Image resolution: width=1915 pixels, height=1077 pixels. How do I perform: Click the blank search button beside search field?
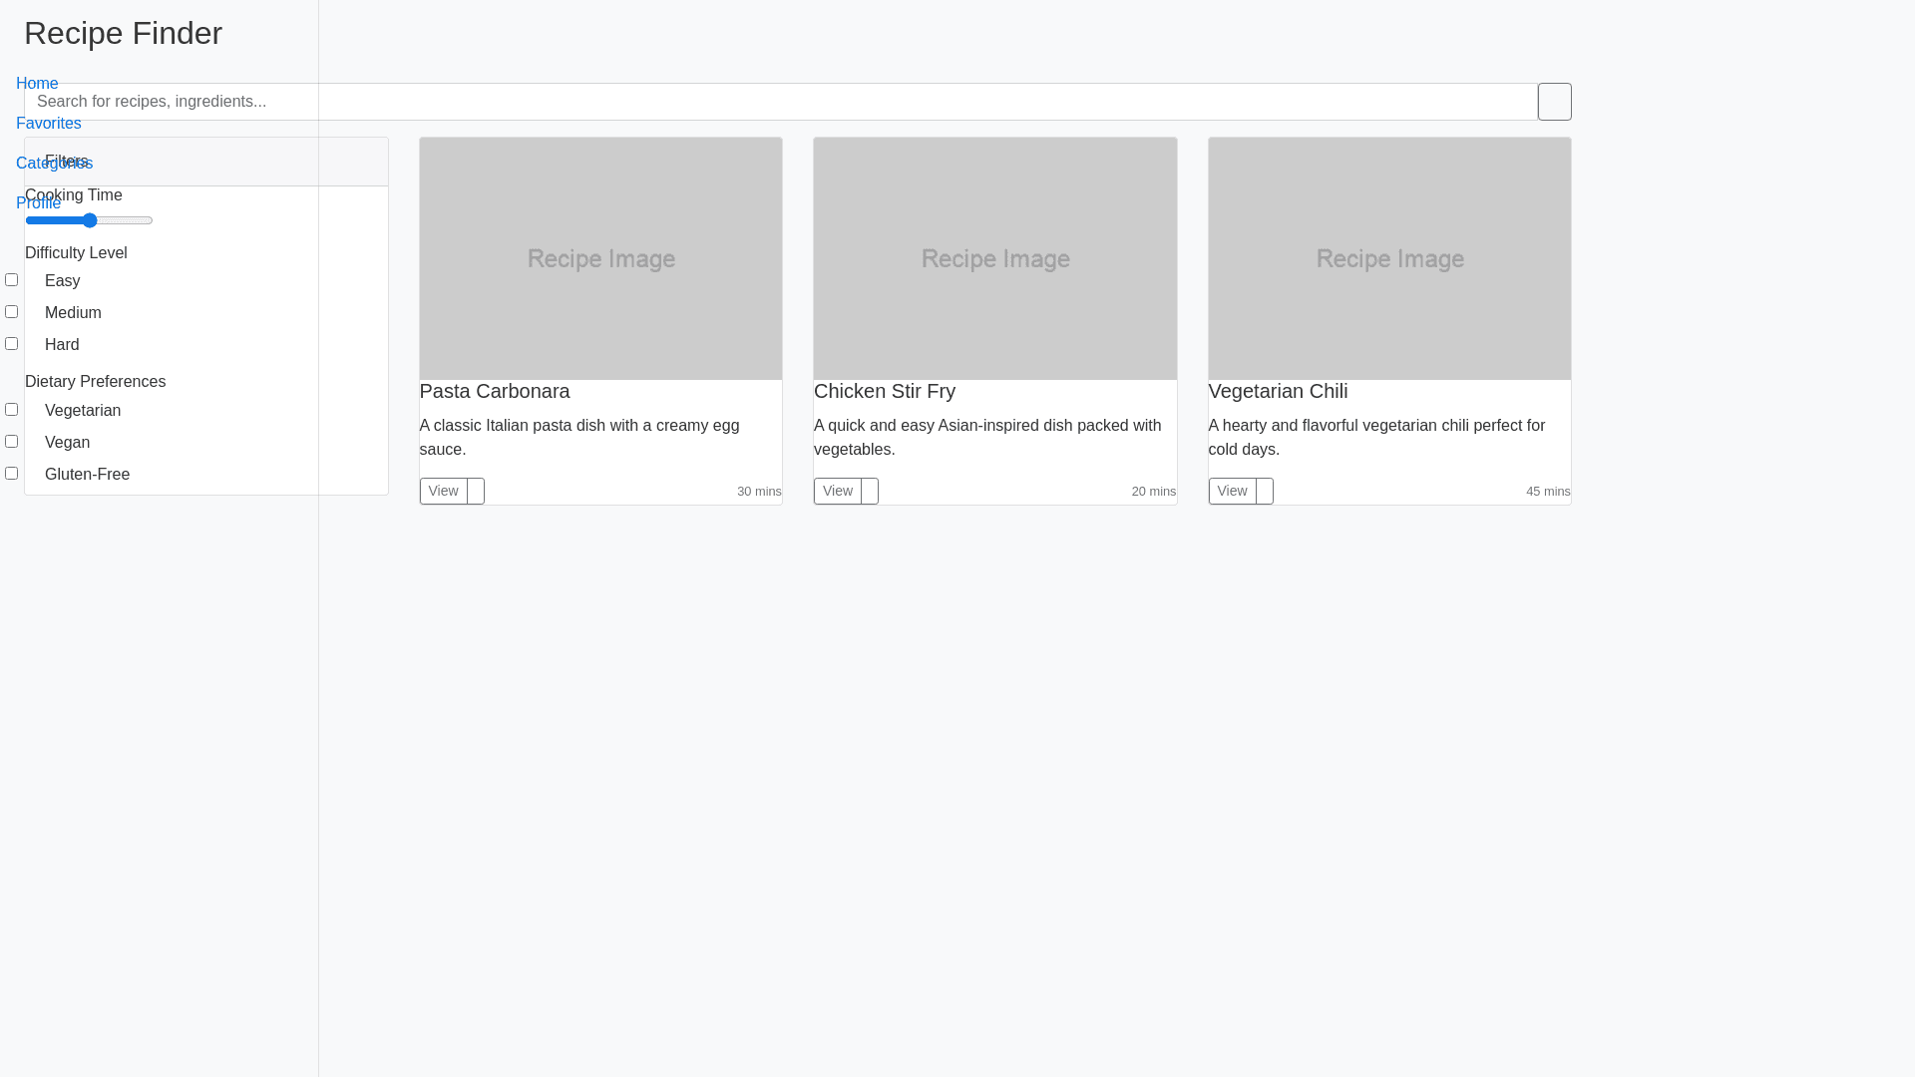pyautogui.click(x=1554, y=102)
